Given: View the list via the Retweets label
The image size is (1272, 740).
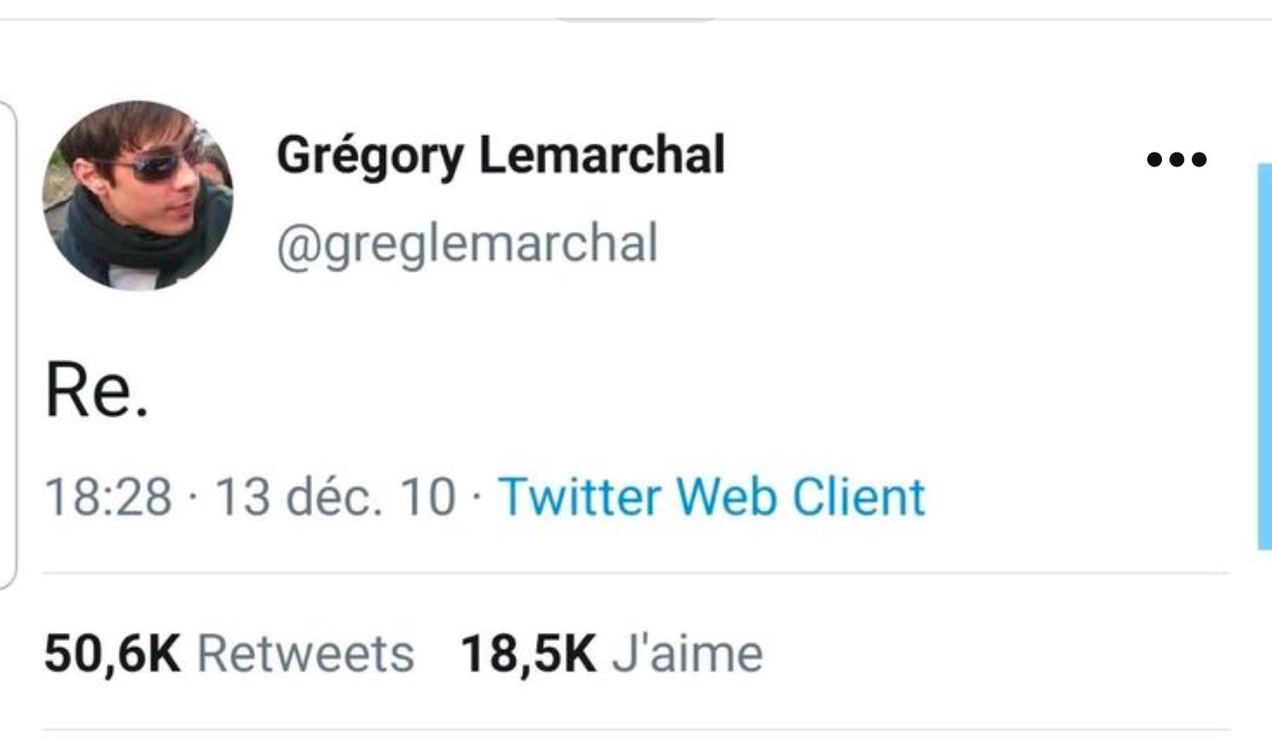Looking at the screenshot, I should pos(305,654).
